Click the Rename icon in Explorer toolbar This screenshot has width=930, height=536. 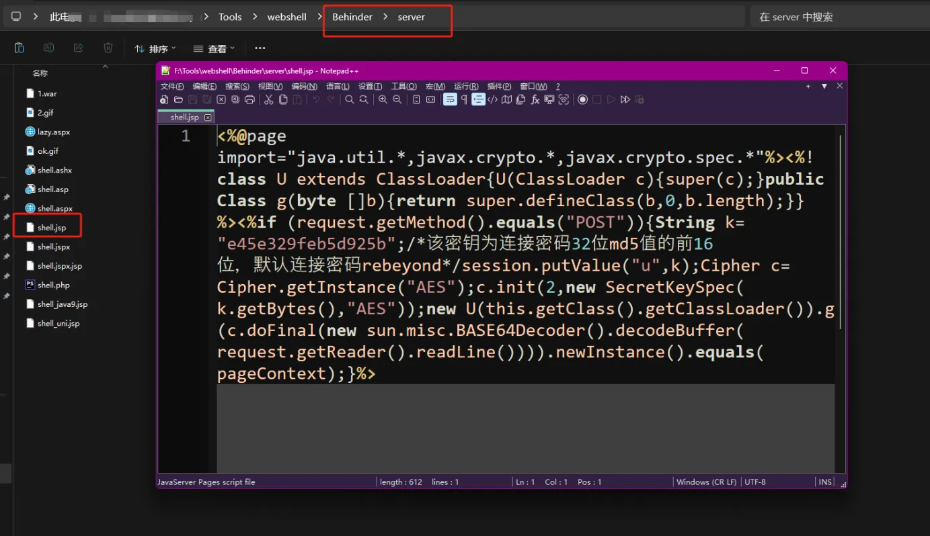[x=48, y=48]
